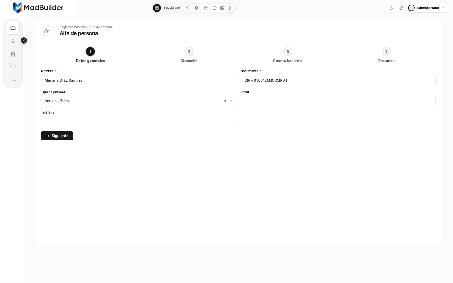Collapse the sidebar with arrow button
This screenshot has width=453, height=283.
pyautogui.click(x=24, y=40)
